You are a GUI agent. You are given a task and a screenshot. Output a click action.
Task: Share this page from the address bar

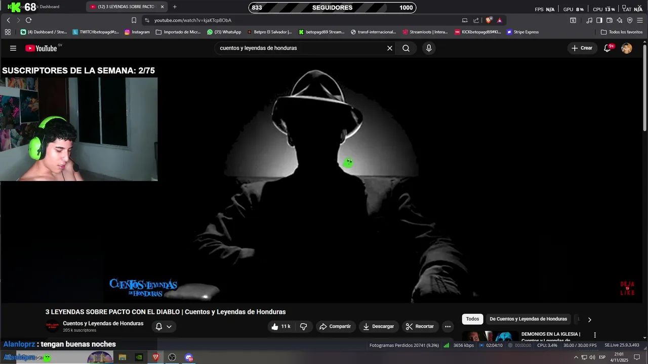coord(476,20)
